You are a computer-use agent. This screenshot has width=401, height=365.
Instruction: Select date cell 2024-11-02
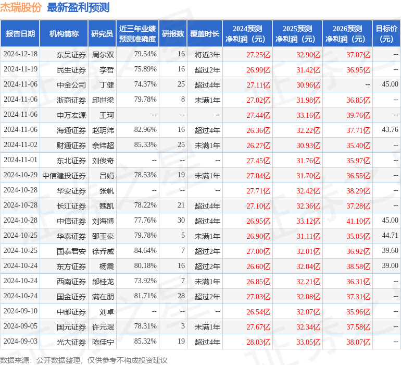20,145
